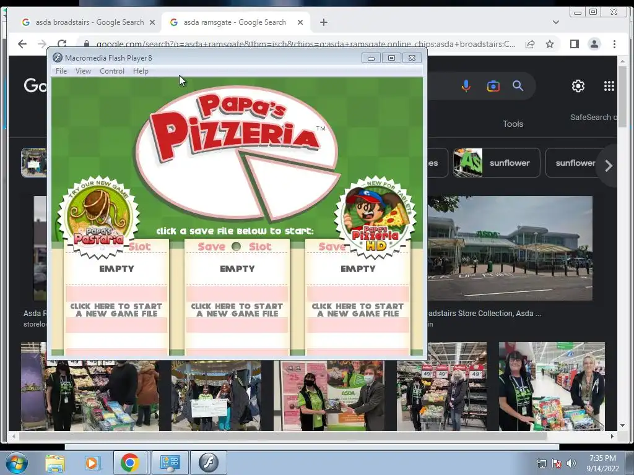Viewport: 634px width, 475px height.
Task: Click the Chrome address bar URL
Action: 306,44
